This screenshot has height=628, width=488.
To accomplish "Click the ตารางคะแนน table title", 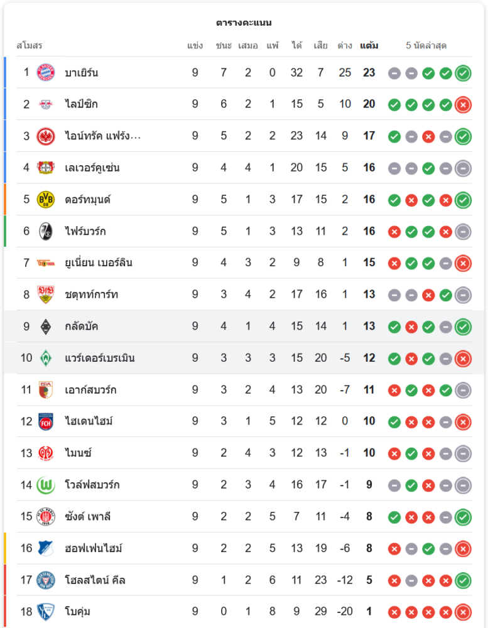I will click(244, 23).
